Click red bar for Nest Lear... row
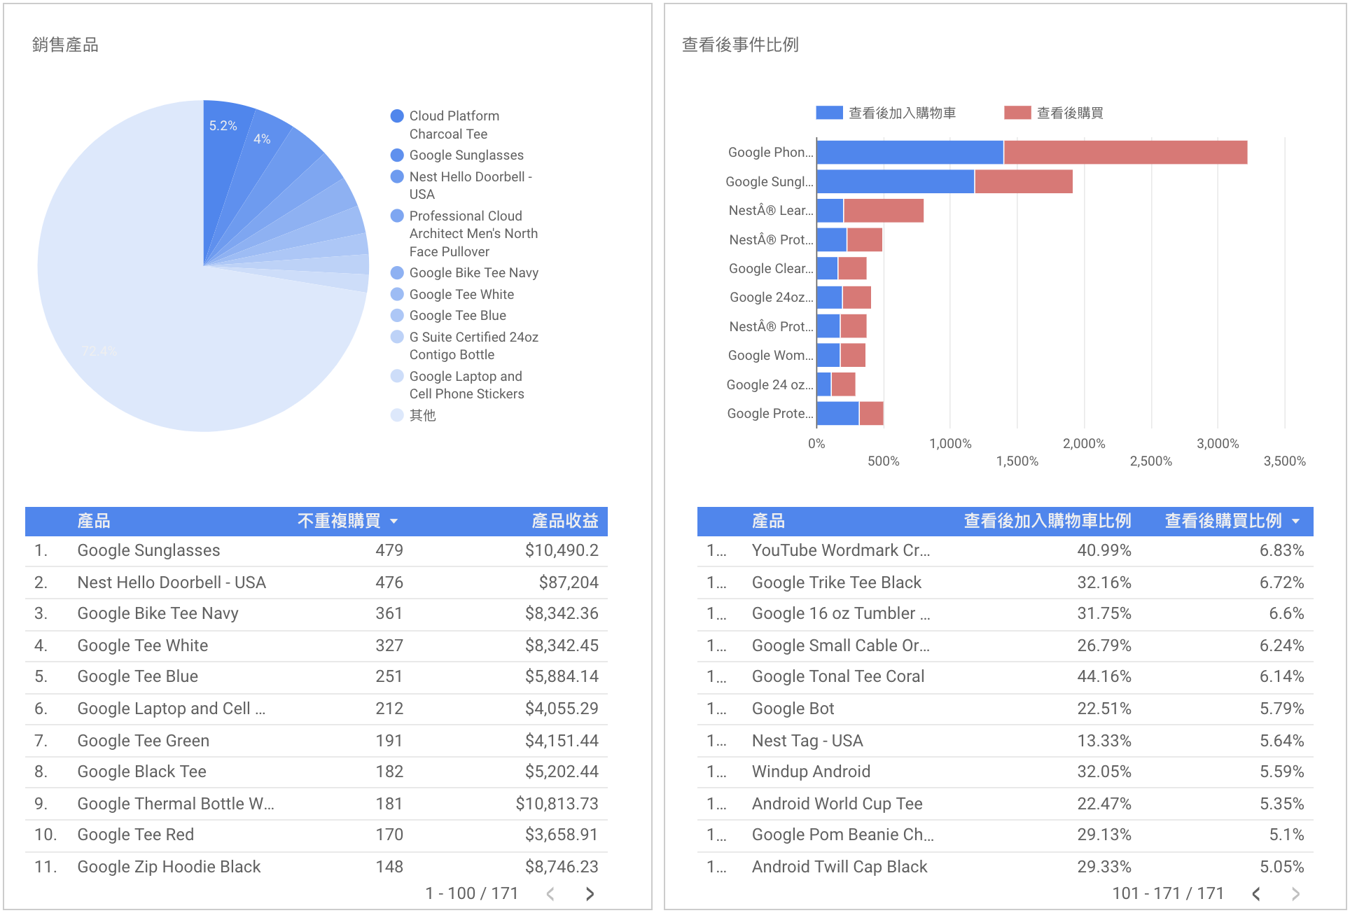 884,211
